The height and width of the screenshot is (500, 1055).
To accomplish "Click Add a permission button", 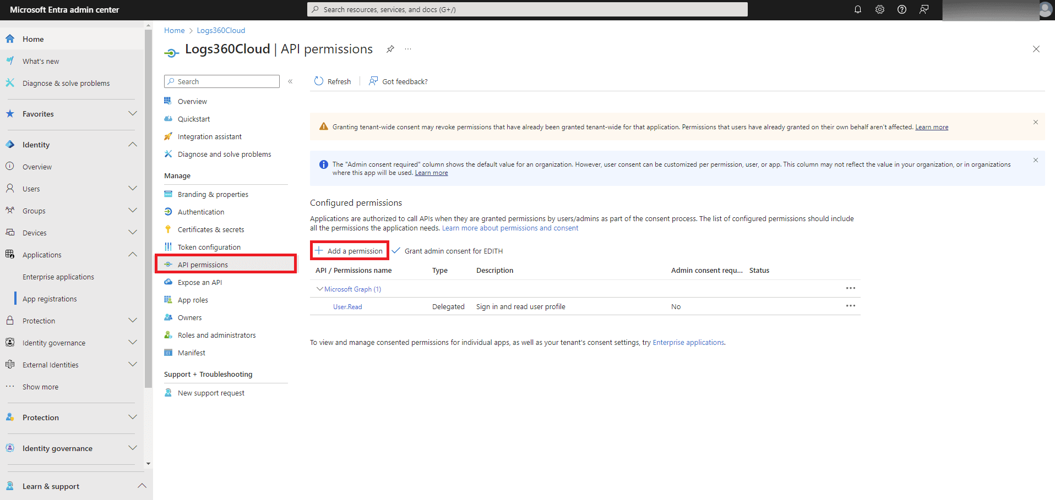I will tap(349, 250).
